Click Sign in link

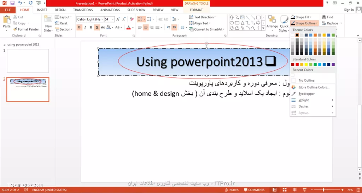[349, 10]
